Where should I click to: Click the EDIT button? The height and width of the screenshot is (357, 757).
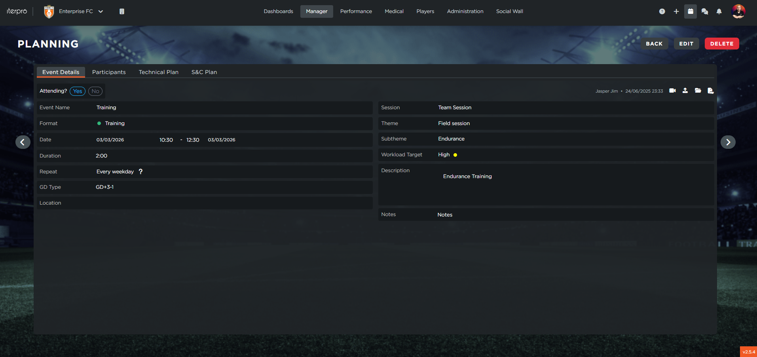pyautogui.click(x=686, y=44)
